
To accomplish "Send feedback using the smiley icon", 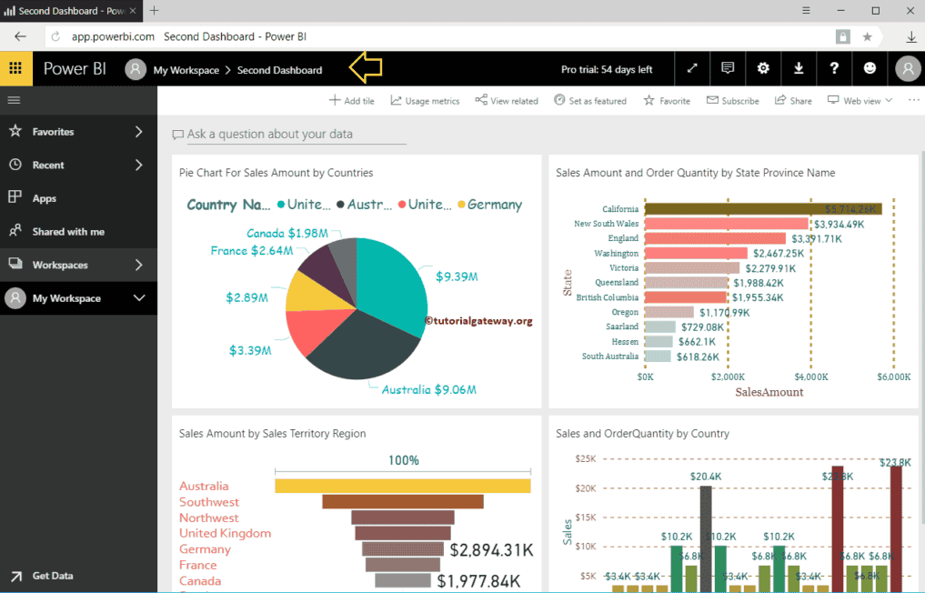I will (x=870, y=68).
